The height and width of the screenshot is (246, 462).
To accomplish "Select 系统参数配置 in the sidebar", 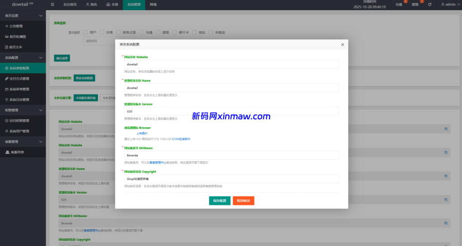I will pos(23,68).
